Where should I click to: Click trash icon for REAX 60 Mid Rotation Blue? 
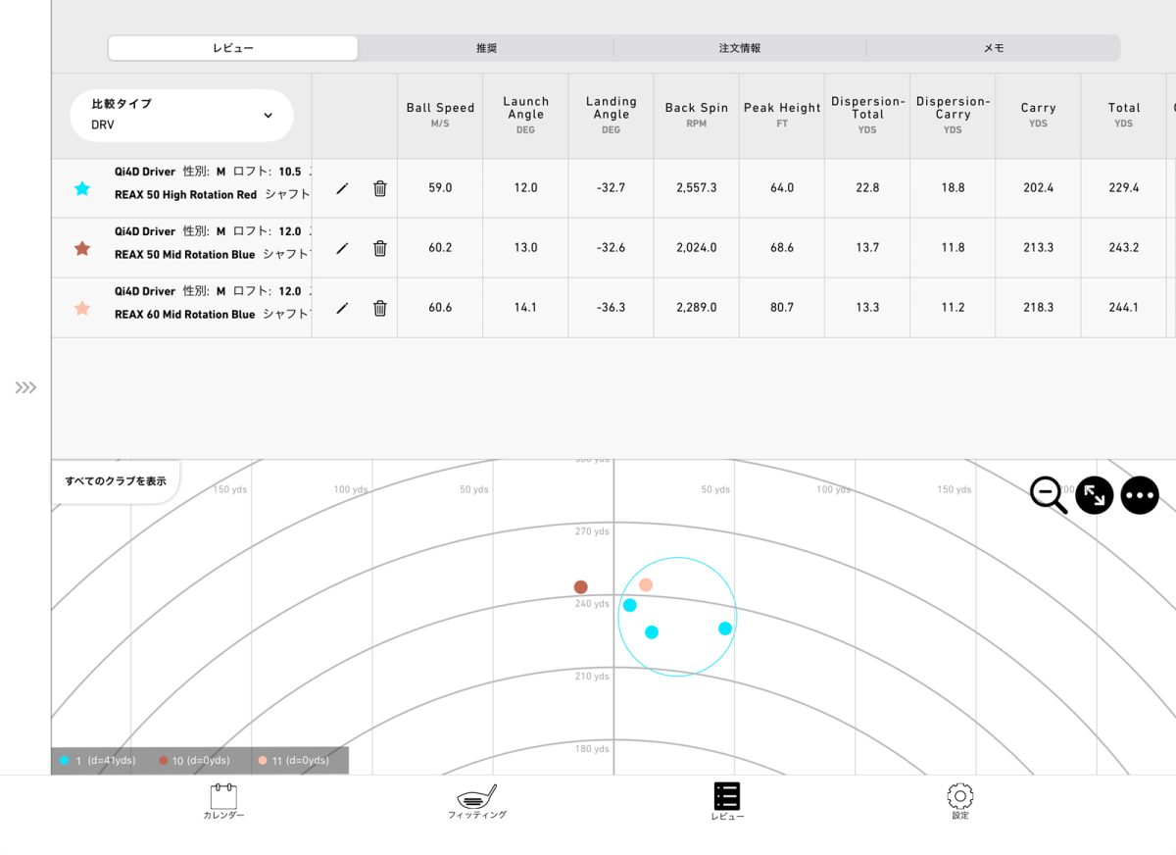click(380, 308)
